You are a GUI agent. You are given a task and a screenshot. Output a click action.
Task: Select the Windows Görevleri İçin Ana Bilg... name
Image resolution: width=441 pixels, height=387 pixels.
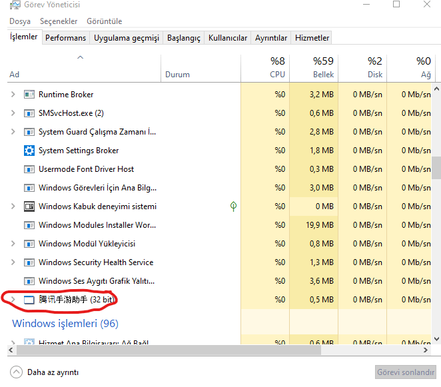[x=98, y=188]
